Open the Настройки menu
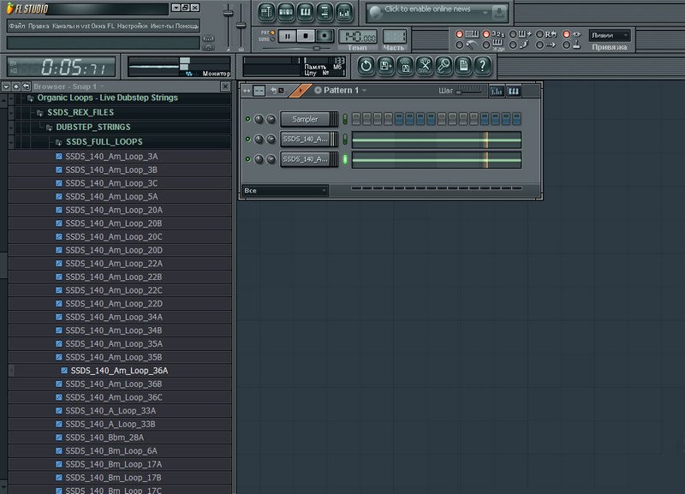685x494 pixels. coord(133,26)
